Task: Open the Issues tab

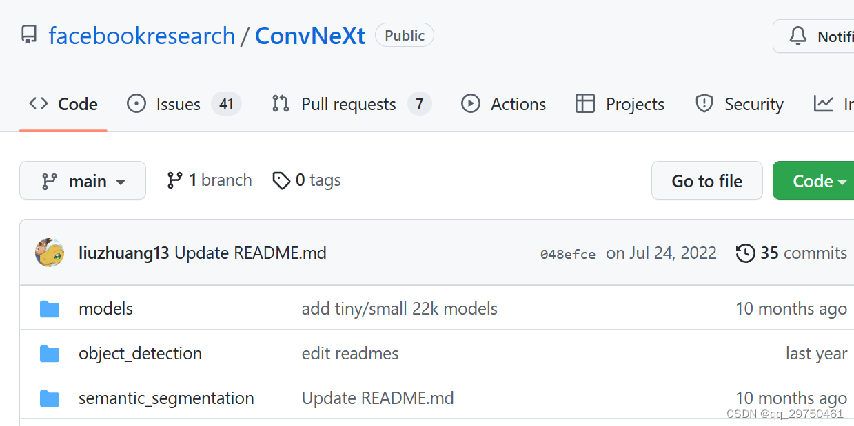Action: point(184,104)
